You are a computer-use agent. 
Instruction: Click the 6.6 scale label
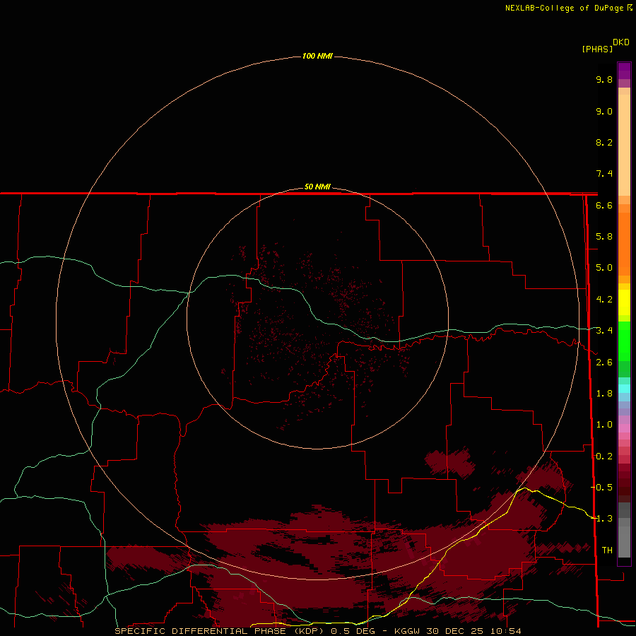[x=604, y=205]
